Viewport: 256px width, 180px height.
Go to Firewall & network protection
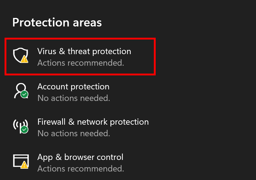click(93, 122)
